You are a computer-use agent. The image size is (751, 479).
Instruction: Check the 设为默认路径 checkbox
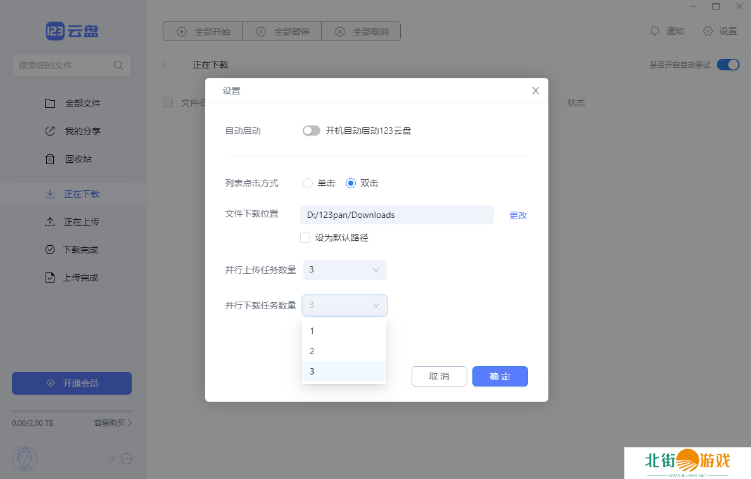pyautogui.click(x=305, y=238)
